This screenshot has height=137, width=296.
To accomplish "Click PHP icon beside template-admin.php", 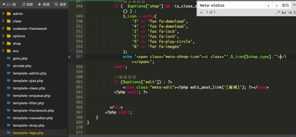I will pos(9,73).
